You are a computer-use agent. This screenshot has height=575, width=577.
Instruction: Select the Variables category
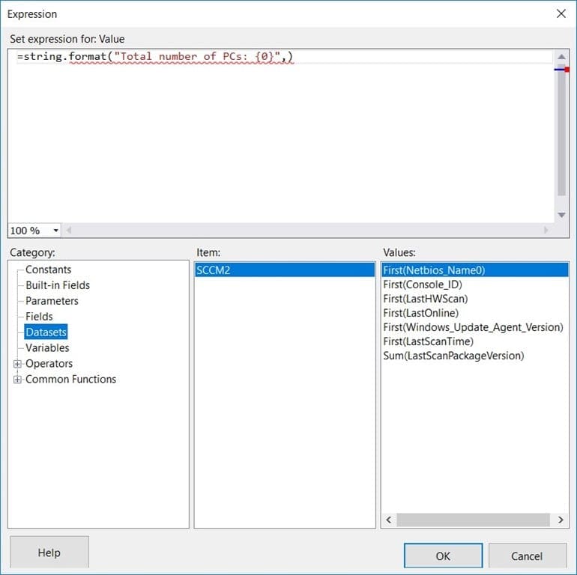coord(47,348)
